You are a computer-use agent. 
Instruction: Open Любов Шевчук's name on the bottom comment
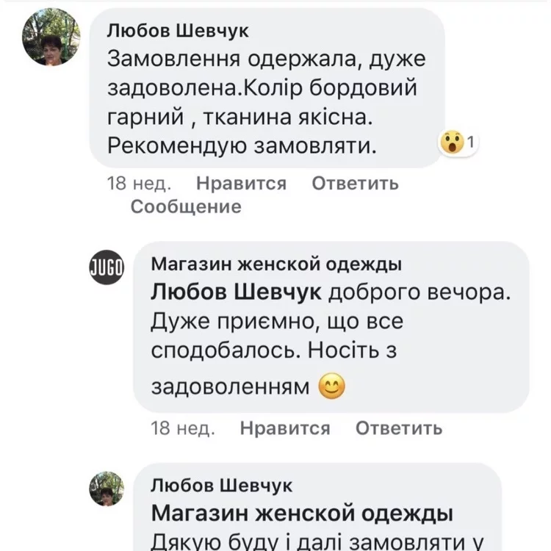coord(221,485)
